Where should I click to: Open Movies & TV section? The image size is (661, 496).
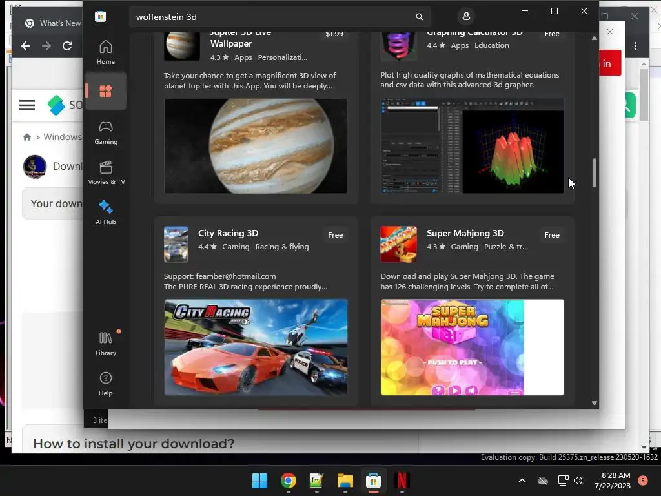pyautogui.click(x=105, y=172)
